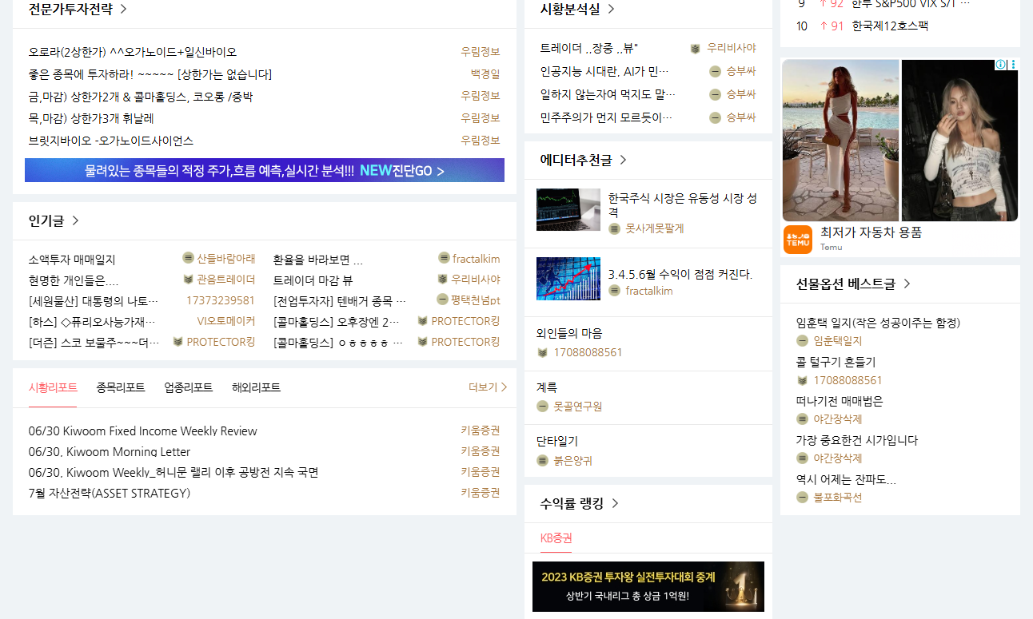Click badge beside 17088088561 under 외인들의 마음
Screen dimensions: 1033x619
pyautogui.click(x=543, y=352)
